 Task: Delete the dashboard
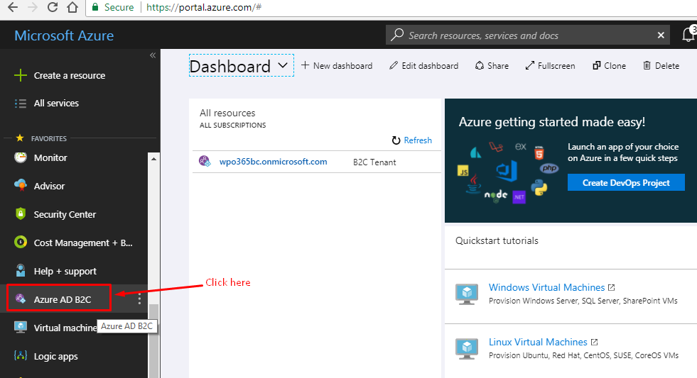click(661, 66)
